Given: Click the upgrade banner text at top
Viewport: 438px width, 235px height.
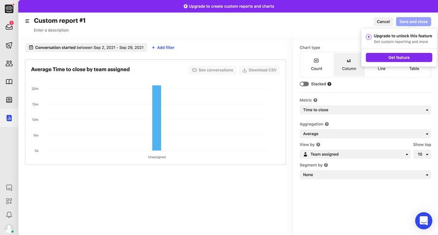Looking at the screenshot, I should tap(231, 6).
